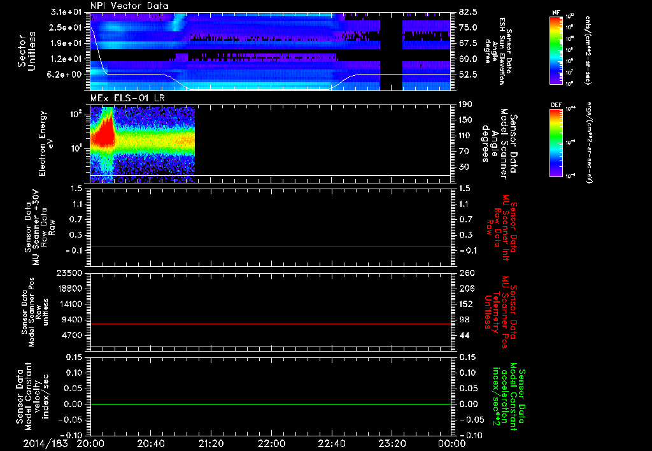The width and height of the screenshot is (652, 451).
Task: Click the 20:00 time tick label
Action: click(90, 443)
